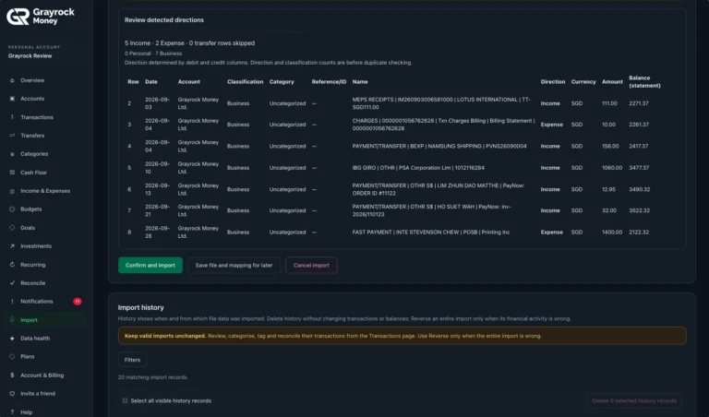The height and width of the screenshot is (417, 709).
Task: Open Account & Billing settings
Action: [x=42, y=375]
